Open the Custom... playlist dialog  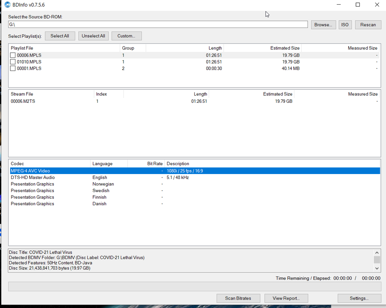coord(127,36)
